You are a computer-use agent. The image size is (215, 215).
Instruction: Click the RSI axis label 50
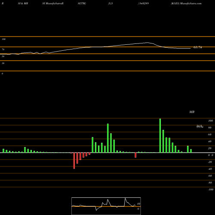coord(3,56)
